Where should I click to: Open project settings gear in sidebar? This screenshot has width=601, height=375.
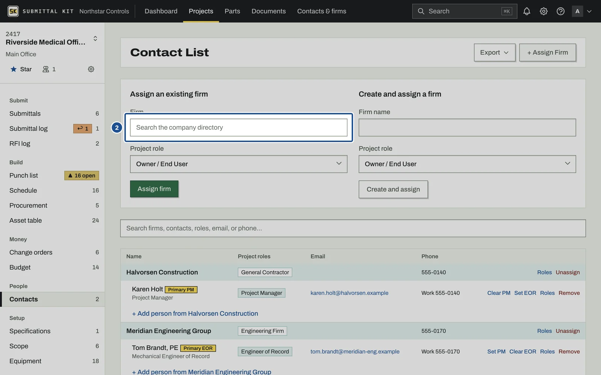point(91,69)
